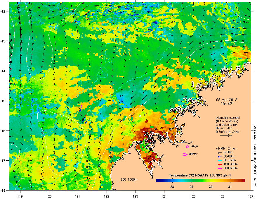Click latitude axis label -12

[x=3, y=11]
